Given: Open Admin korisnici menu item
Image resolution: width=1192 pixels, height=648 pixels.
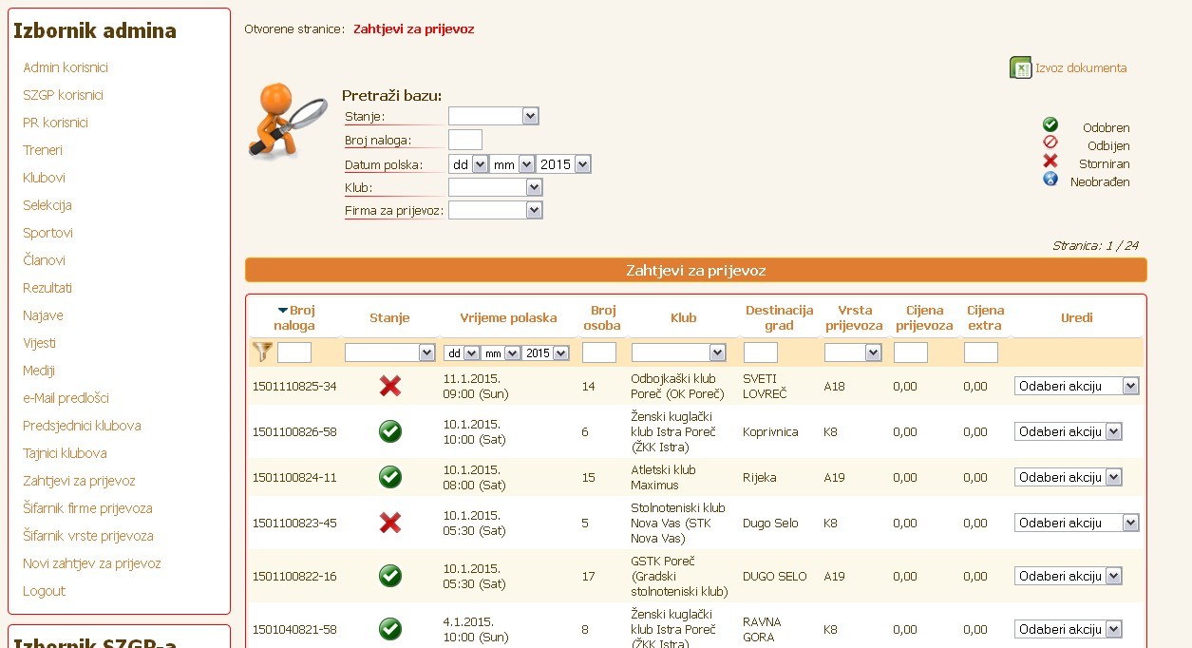Looking at the screenshot, I should (66, 67).
